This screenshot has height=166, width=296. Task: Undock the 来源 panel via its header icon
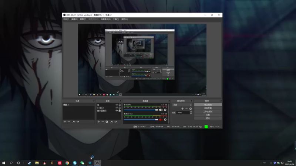click(120, 101)
